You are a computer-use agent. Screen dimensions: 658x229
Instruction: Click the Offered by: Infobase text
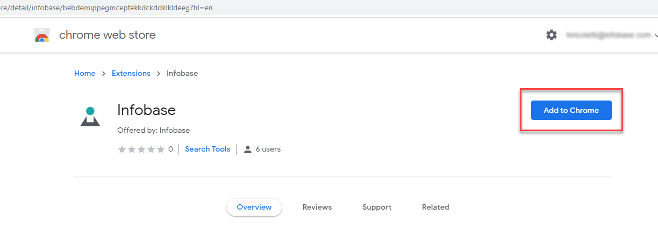(153, 131)
